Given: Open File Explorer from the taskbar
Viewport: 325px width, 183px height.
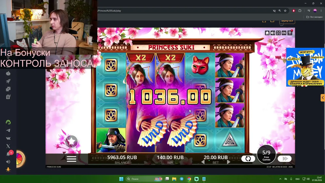Looking at the screenshot, I should click(174, 179).
